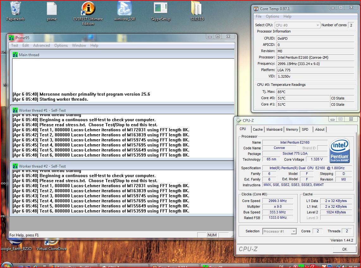Click the Core Temp title bar icon
The height and width of the screenshot is (268, 361).
pos(256,9)
